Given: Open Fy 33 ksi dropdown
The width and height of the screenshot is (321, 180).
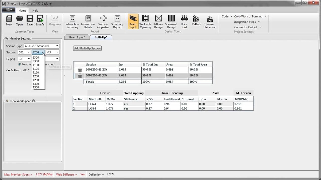Looking at the screenshot, I should coord(24,59).
